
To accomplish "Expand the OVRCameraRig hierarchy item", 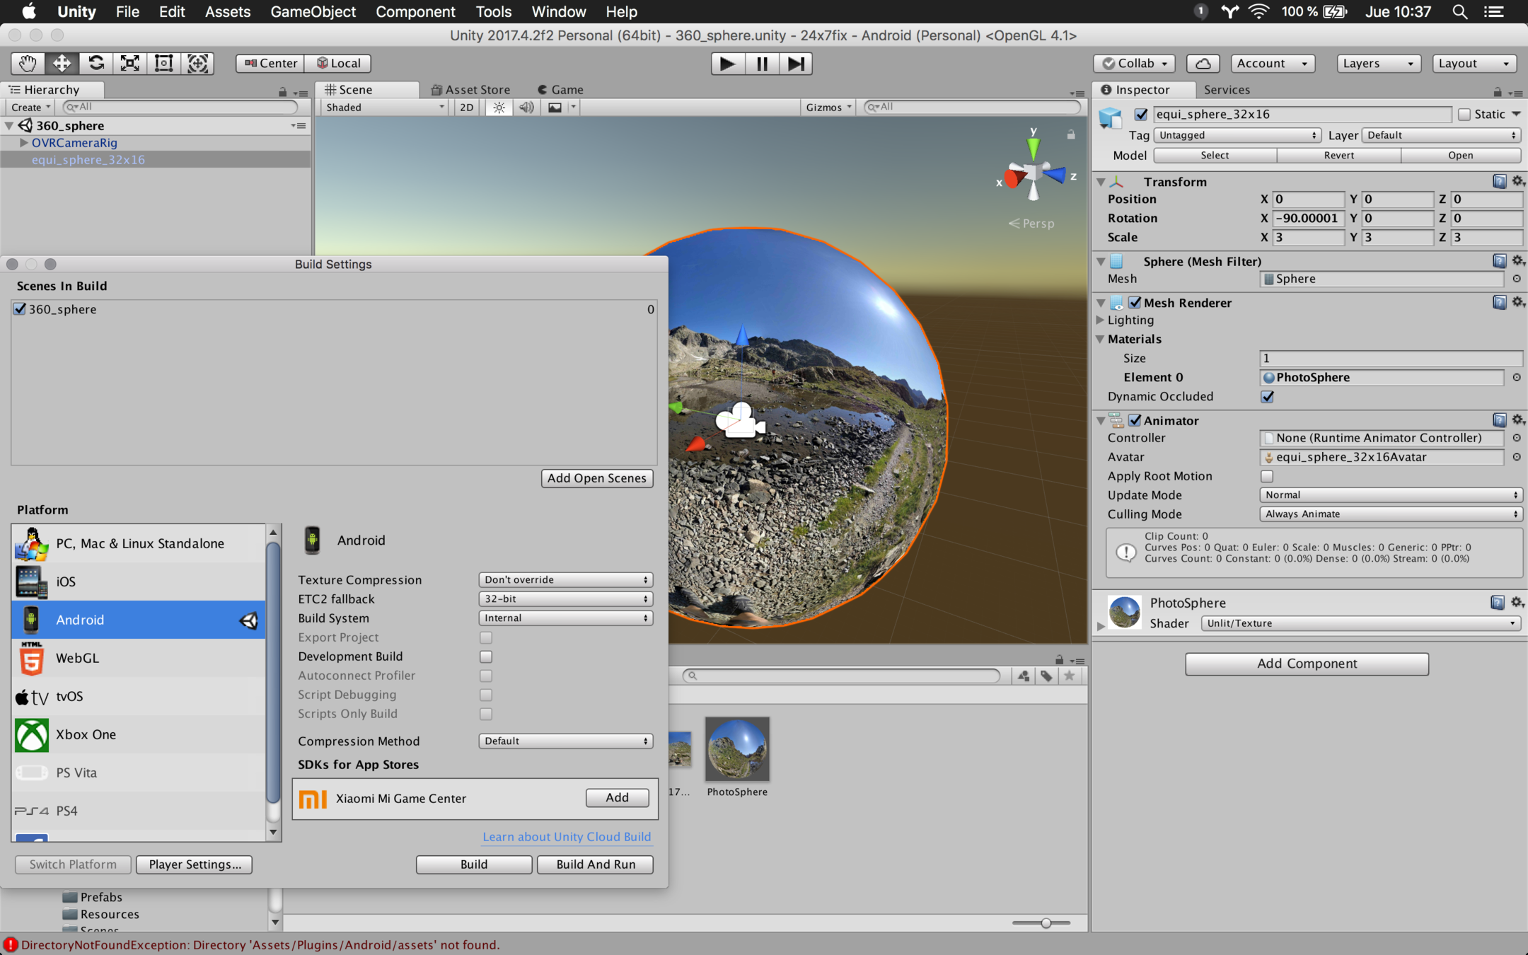I will tap(23, 143).
